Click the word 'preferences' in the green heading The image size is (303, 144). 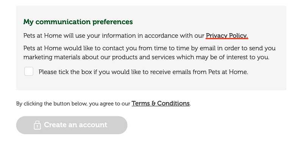click(x=112, y=22)
